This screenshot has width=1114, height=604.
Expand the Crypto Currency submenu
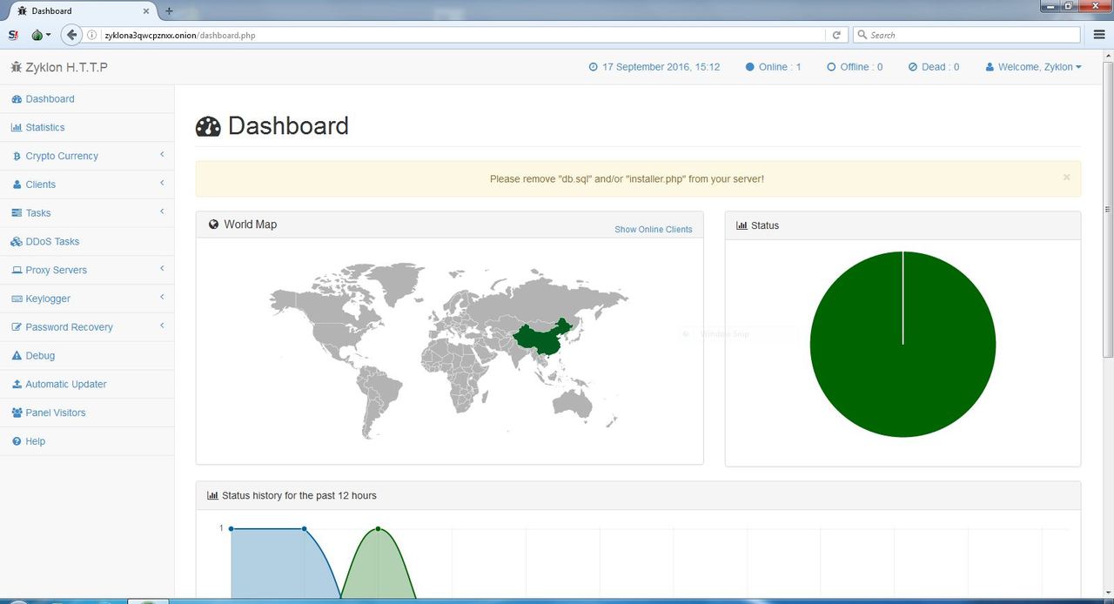click(x=62, y=157)
